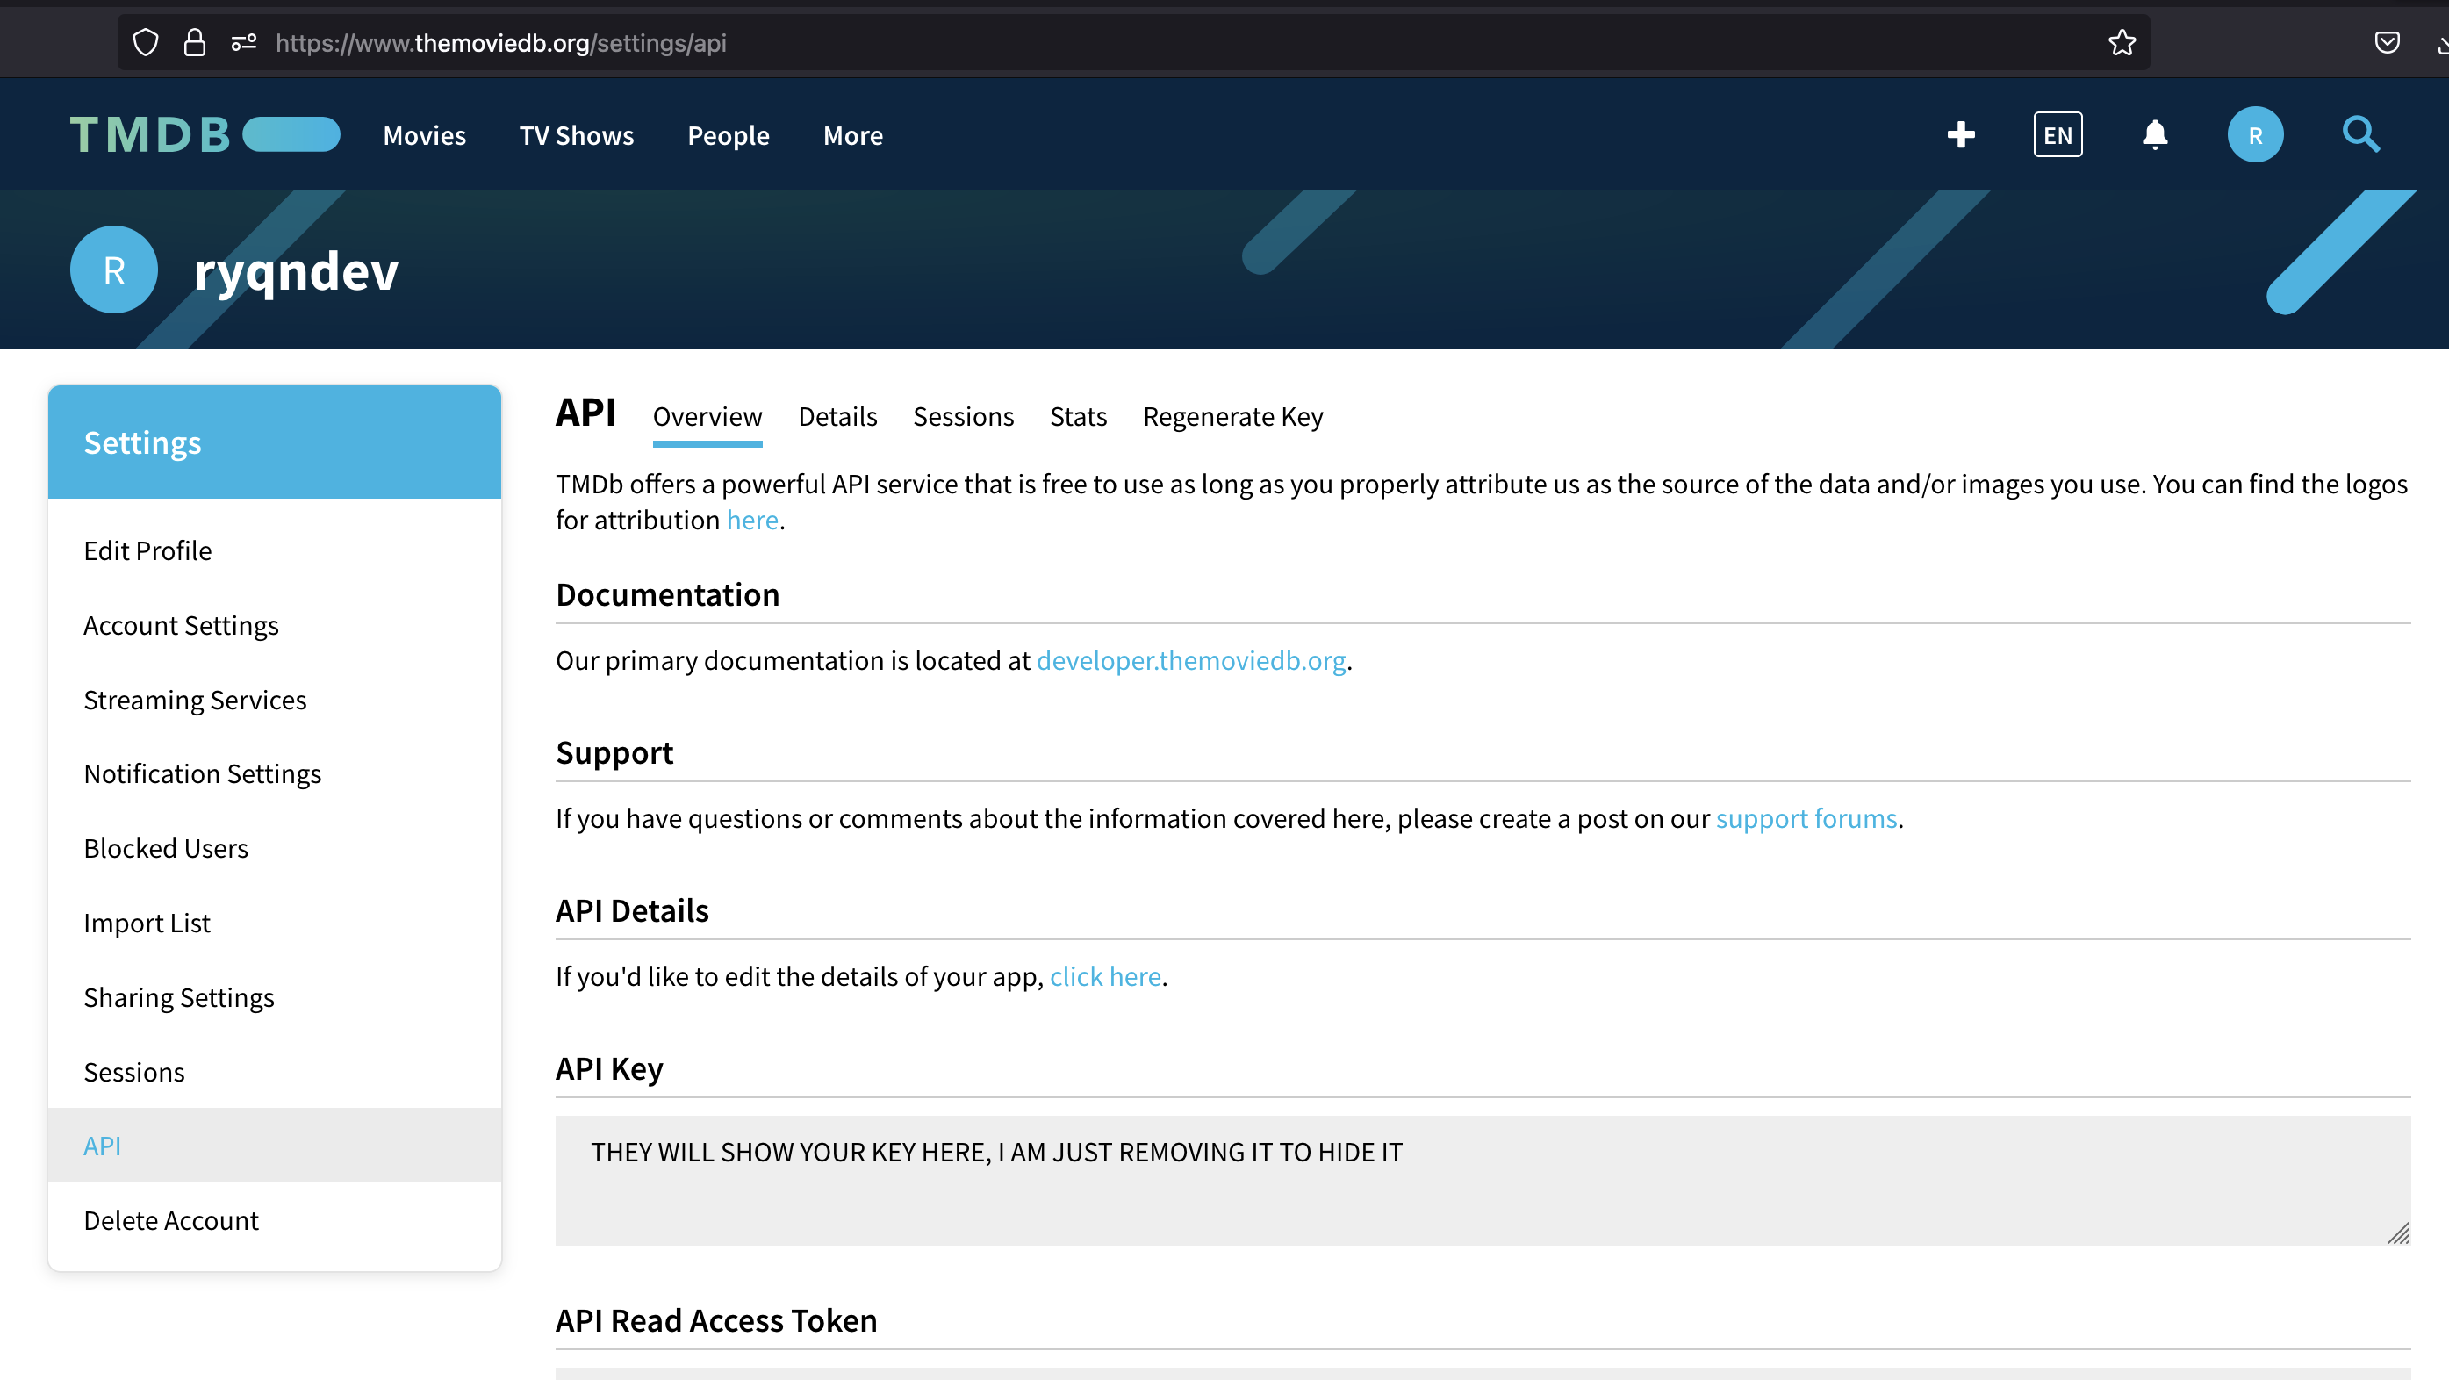The image size is (2449, 1380).
Task: Open the EN language selector
Action: coord(2058,134)
